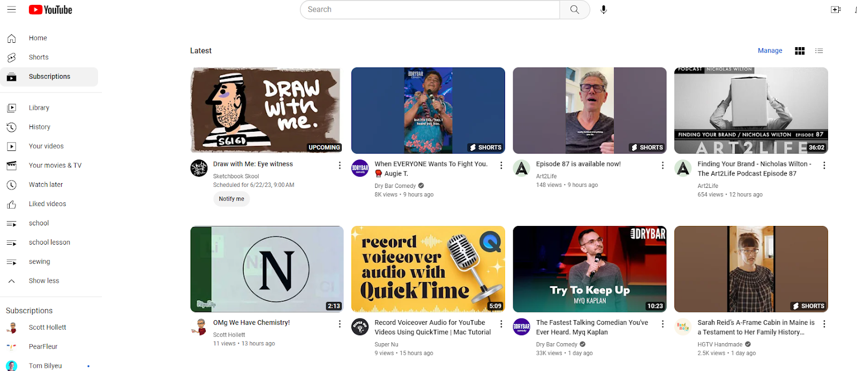
Task: Open options for OMg We Have Chemistry
Action: 340,324
